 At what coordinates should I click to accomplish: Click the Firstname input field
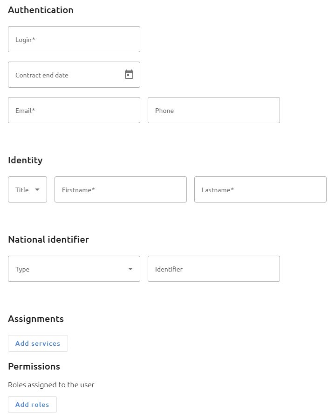(121, 189)
